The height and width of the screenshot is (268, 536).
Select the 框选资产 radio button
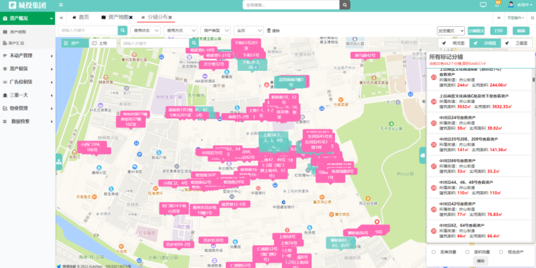click(x=501, y=251)
